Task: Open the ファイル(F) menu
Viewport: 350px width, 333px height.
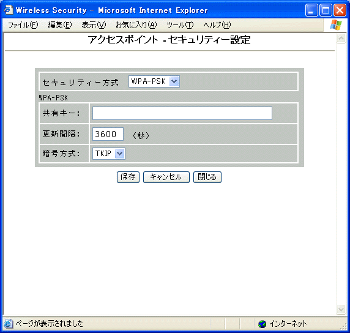Action: (23, 25)
